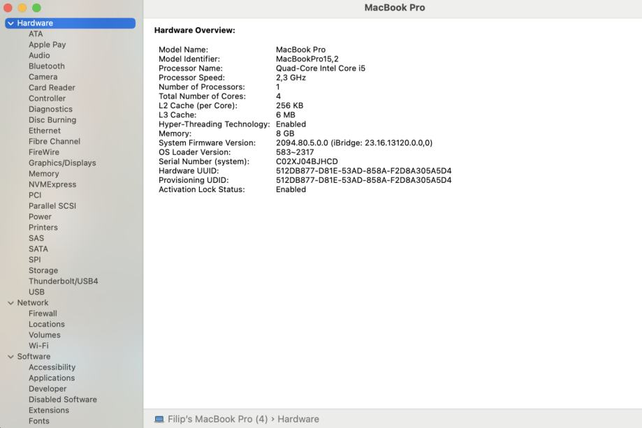Select Card Reader in sidebar
This screenshot has width=642, height=428.
pyautogui.click(x=52, y=87)
